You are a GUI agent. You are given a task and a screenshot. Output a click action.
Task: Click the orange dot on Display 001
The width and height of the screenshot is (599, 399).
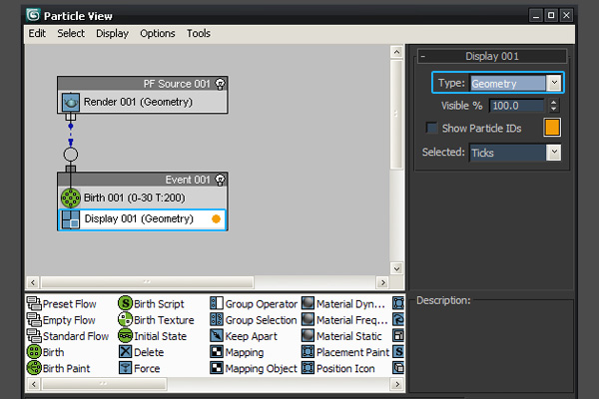[216, 219]
